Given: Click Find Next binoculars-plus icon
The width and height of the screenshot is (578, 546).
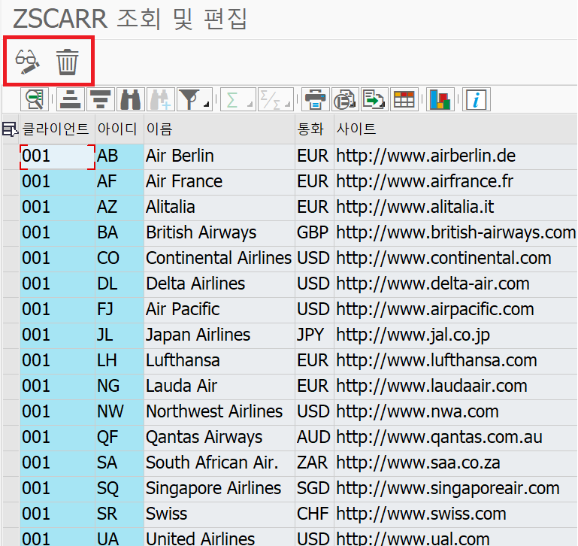Looking at the screenshot, I should tap(161, 99).
